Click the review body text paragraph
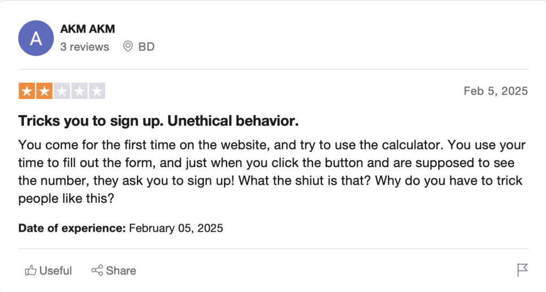Viewport: 546px width, 292px height. [271, 171]
